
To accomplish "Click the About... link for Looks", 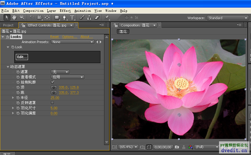I will (x=86, y=37).
